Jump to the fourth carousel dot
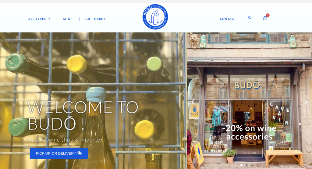This screenshot has height=169, width=312. 258,165
